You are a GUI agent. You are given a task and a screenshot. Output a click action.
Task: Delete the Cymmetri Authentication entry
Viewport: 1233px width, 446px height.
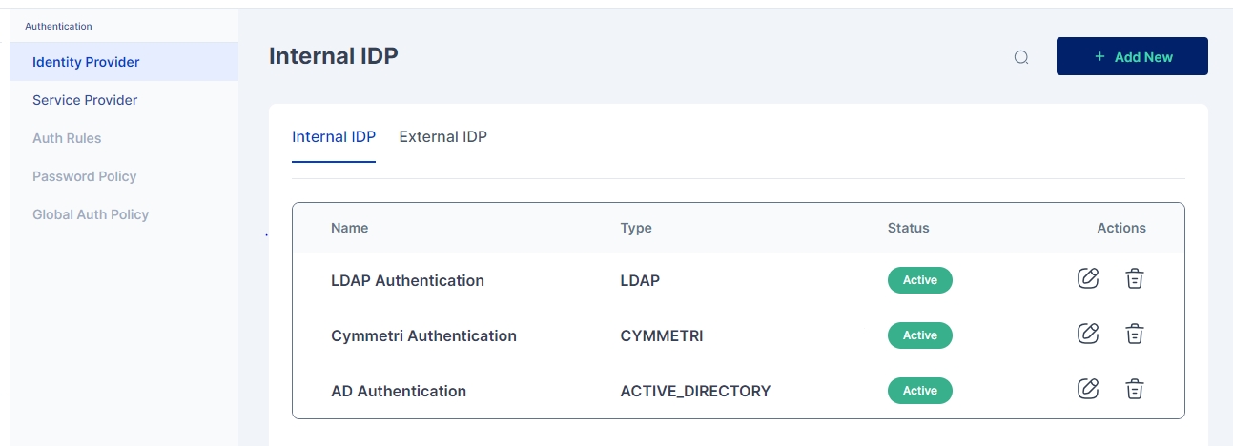pyautogui.click(x=1134, y=334)
